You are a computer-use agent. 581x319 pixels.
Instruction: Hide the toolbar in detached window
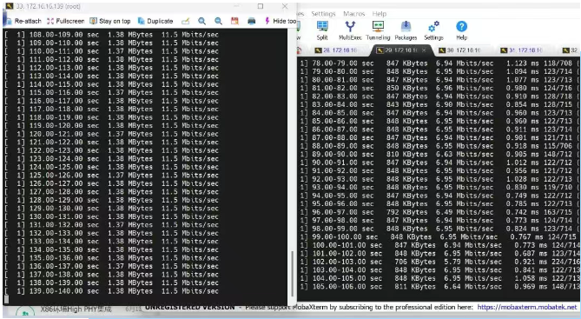(x=281, y=21)
